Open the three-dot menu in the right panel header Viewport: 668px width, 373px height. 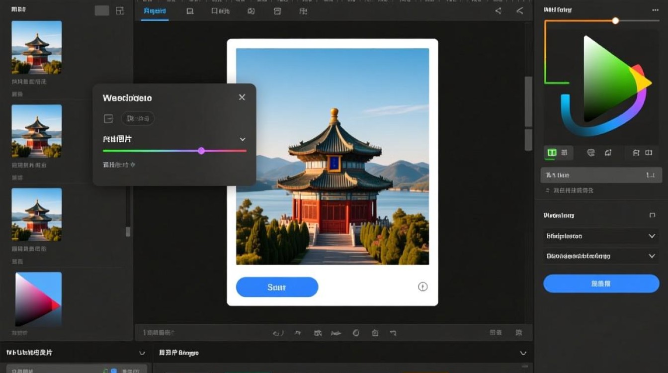[x=655, y=9]
